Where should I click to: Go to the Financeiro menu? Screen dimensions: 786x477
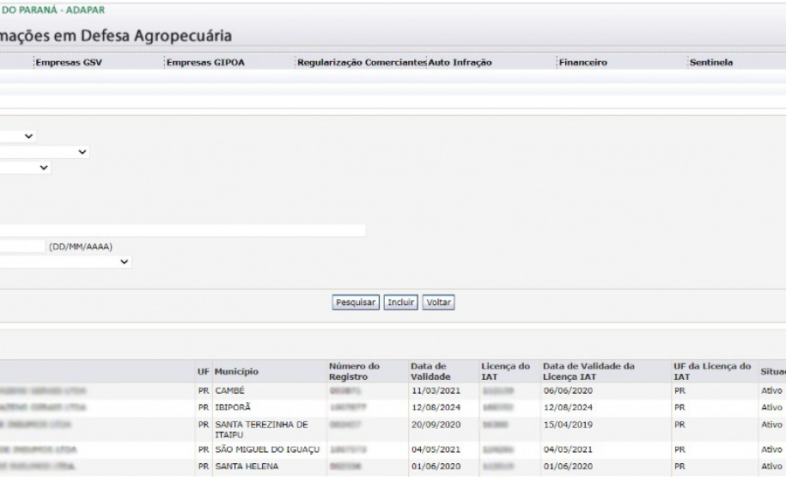582,63
